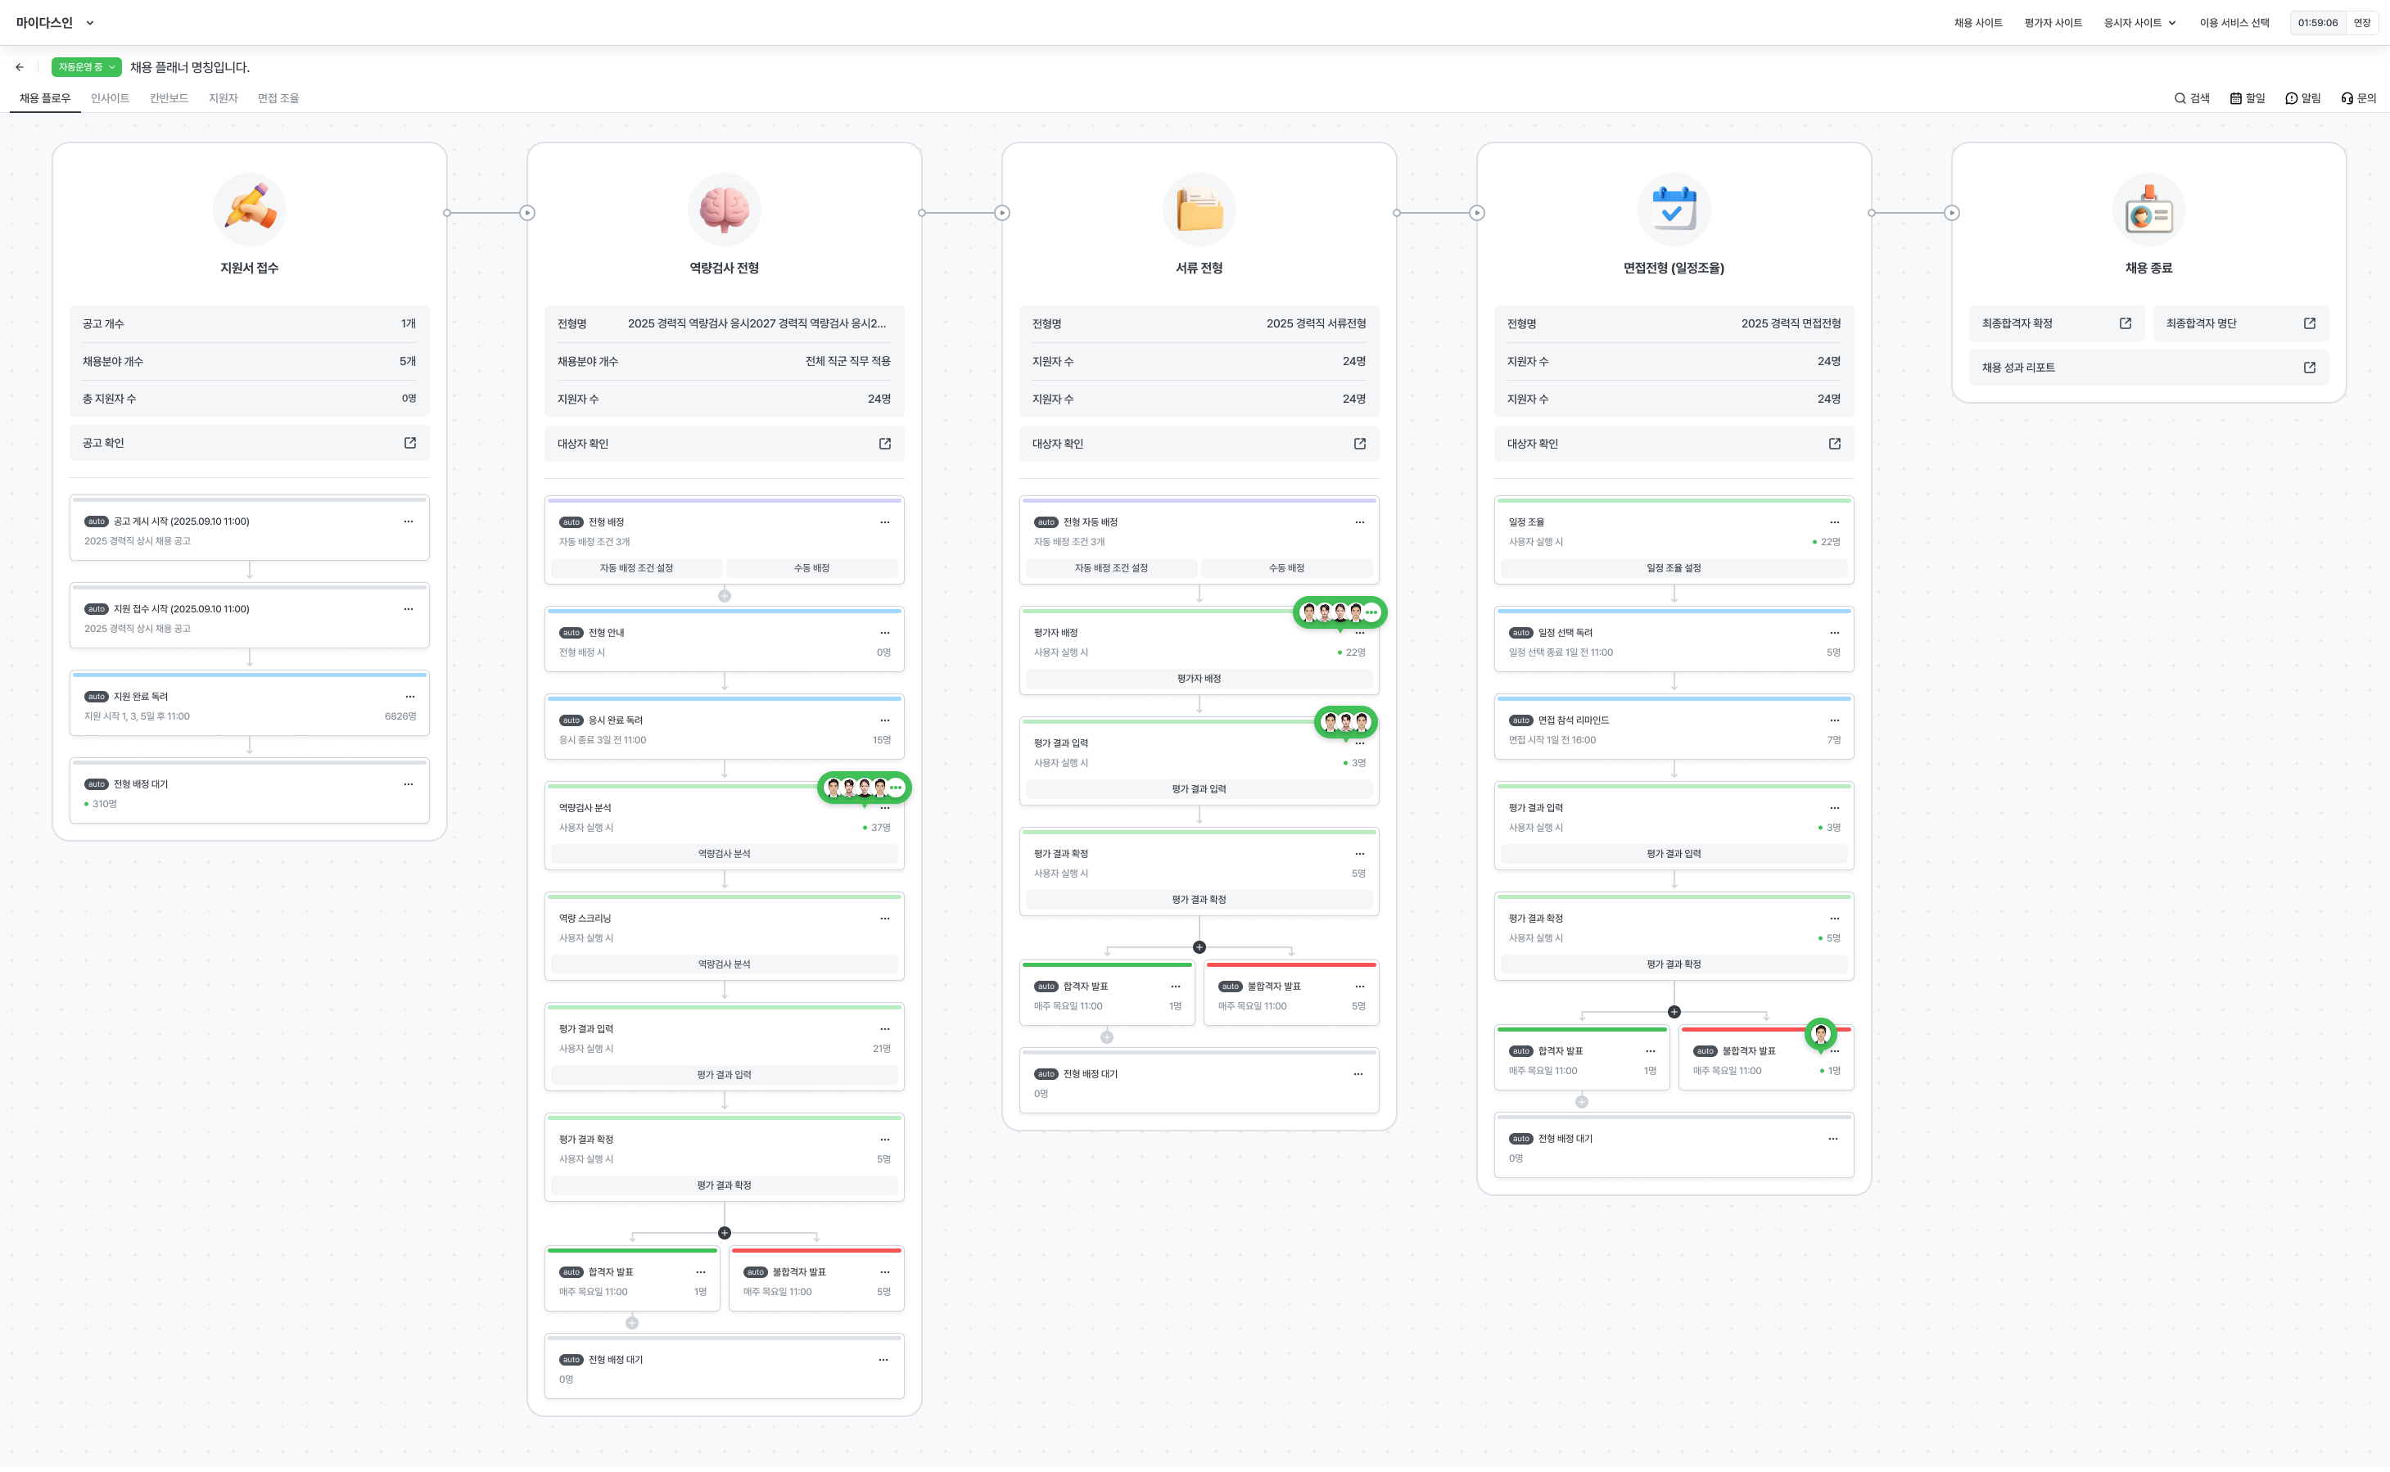Open the 마이다스인 company dropdown
2390x1472 pixels.
pyautogui.click(x=56, y=22)
